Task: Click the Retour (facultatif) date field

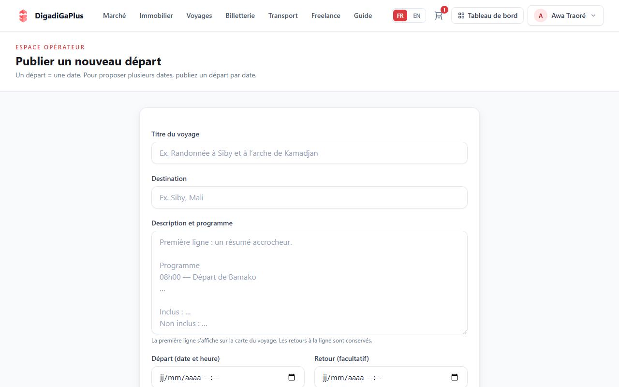Action: click(391, 377)
